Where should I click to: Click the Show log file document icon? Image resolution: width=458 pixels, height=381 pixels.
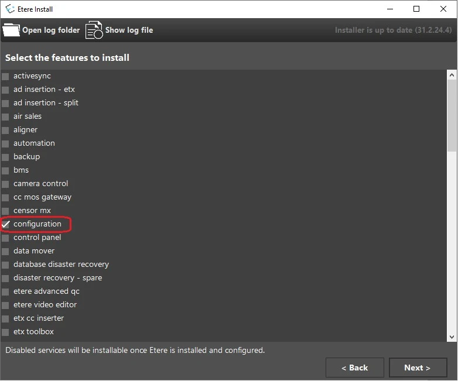coord(94,30)
